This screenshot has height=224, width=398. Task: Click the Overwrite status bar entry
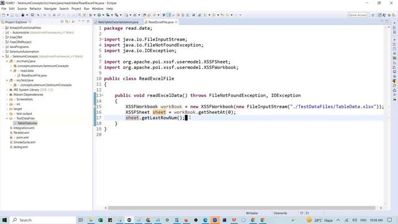click(280, 213)
